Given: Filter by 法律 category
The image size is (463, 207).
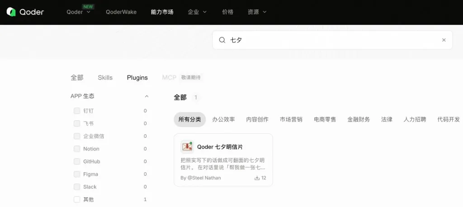Looking at the screenshot, I should click(x=387, y=120).
